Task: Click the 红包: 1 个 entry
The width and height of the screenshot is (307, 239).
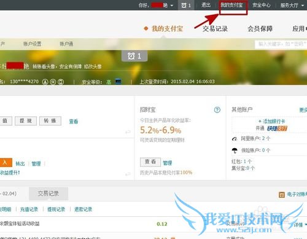Action: tap(241, 162)
